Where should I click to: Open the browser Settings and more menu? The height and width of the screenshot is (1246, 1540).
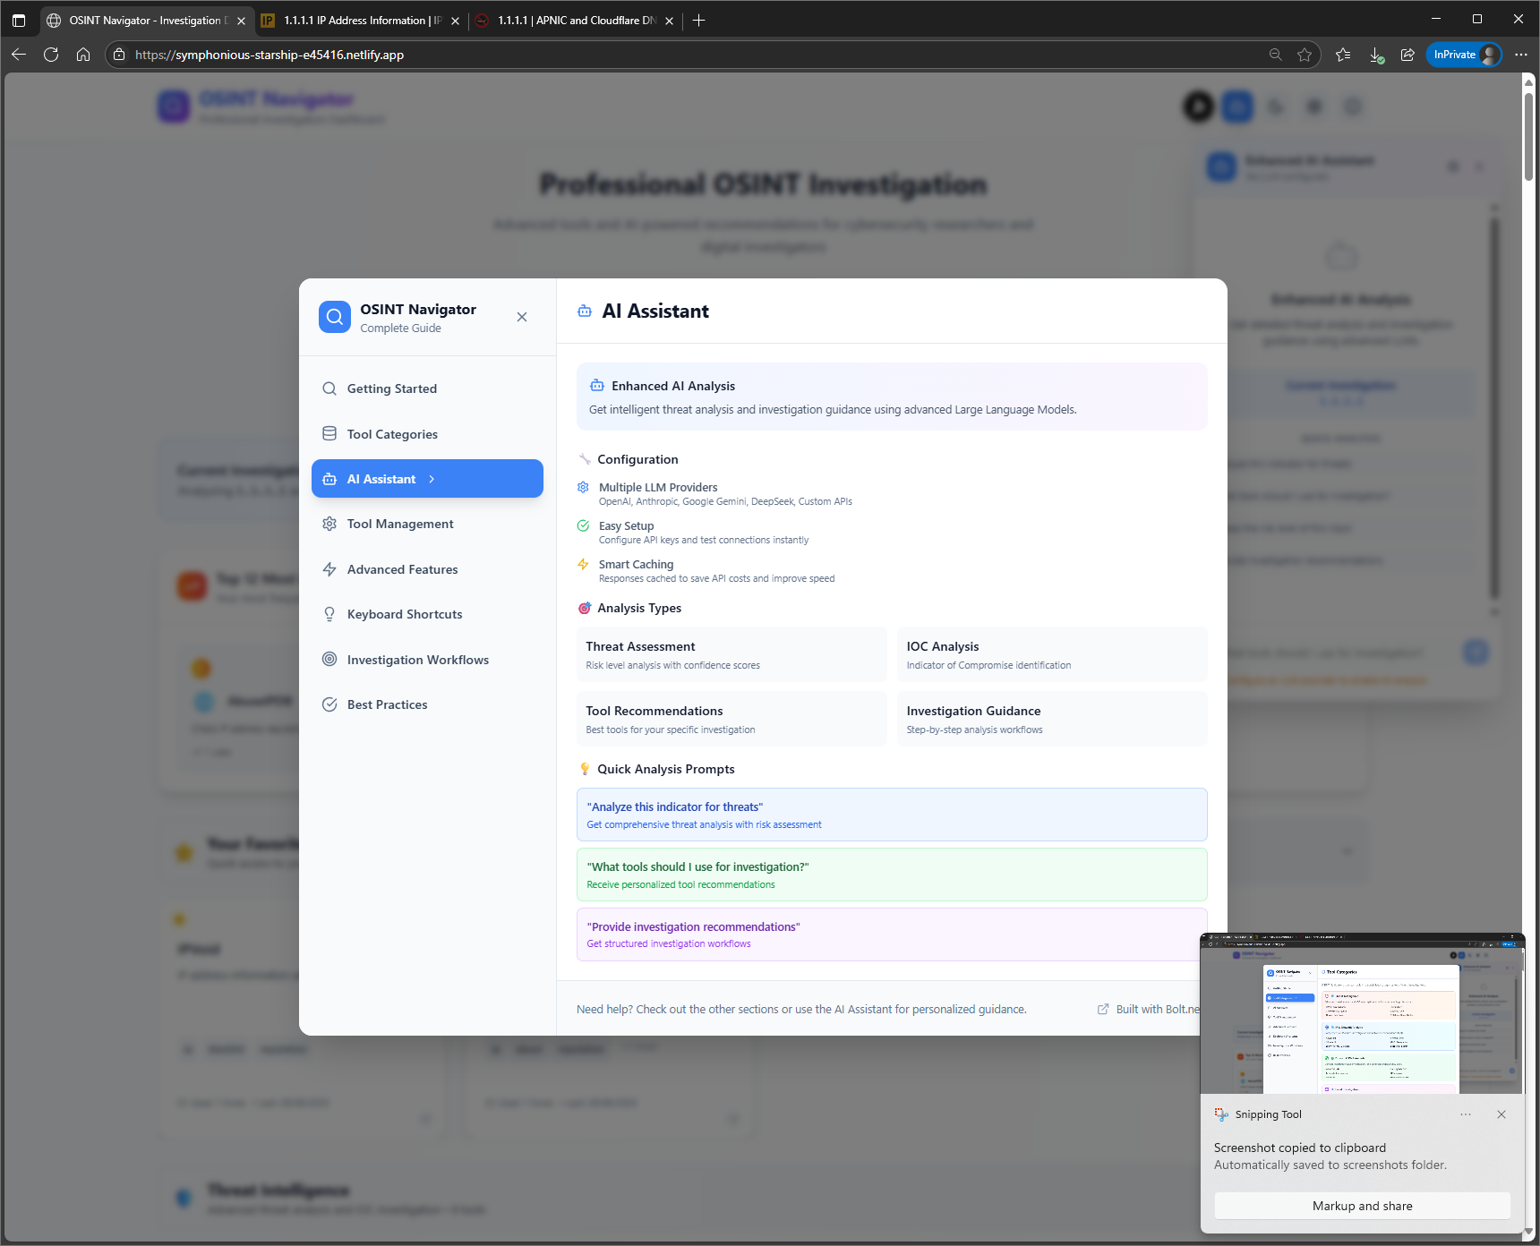[x=1521, y=55]
